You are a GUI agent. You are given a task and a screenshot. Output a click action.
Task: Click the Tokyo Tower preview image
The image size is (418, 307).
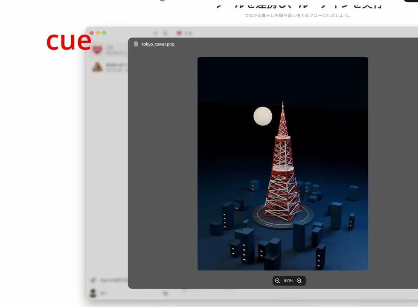(x=282, y=164)
